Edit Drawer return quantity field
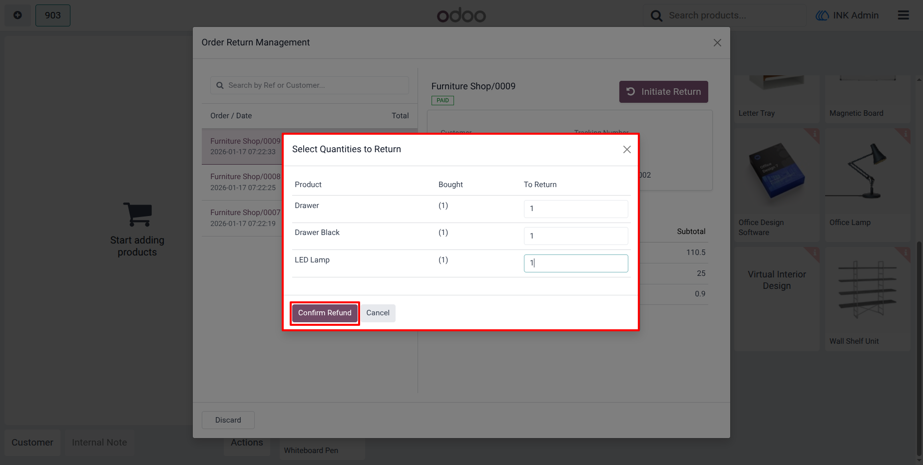This screenshot has width=923, height=465. pyautogui.click(x=576, y=209)
